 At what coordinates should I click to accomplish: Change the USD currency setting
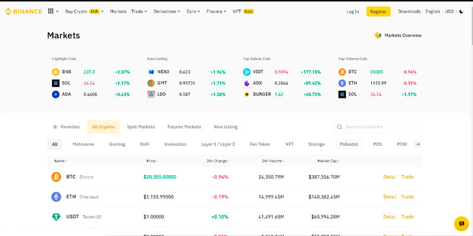(x=449, y=11)
